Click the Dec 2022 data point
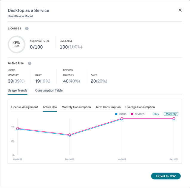190x188 pixels. pyautogui.click(x=70, y=135)
